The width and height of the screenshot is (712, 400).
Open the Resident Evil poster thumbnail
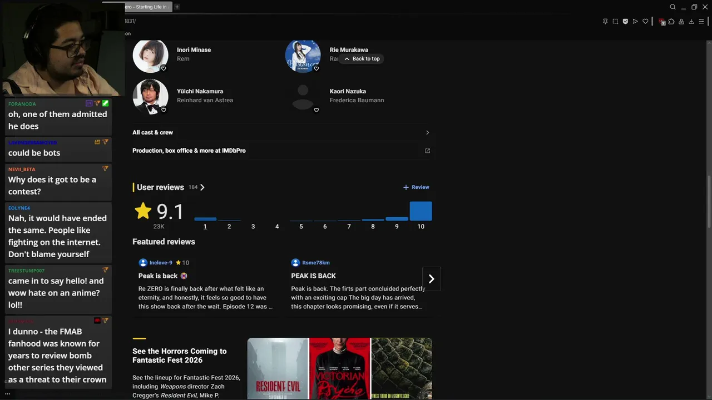click(278, 368)
